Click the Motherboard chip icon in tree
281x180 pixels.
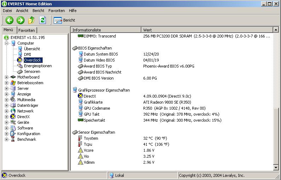click(13, 77)
